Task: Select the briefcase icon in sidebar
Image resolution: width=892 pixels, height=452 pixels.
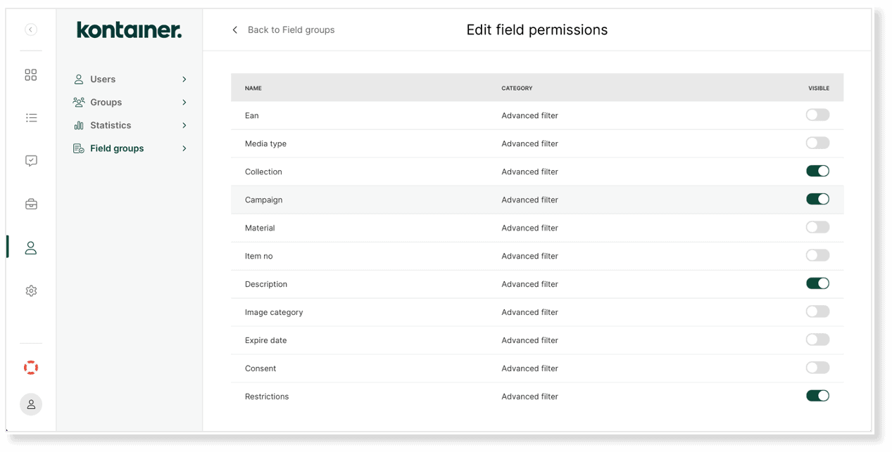Action: tap(31, 205)
